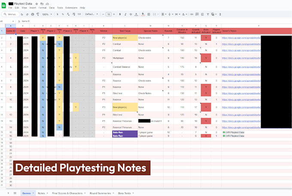Open the Name box dropdown arrow
The height and width of the screenshot is (196, 292).
tap(13, 21)
